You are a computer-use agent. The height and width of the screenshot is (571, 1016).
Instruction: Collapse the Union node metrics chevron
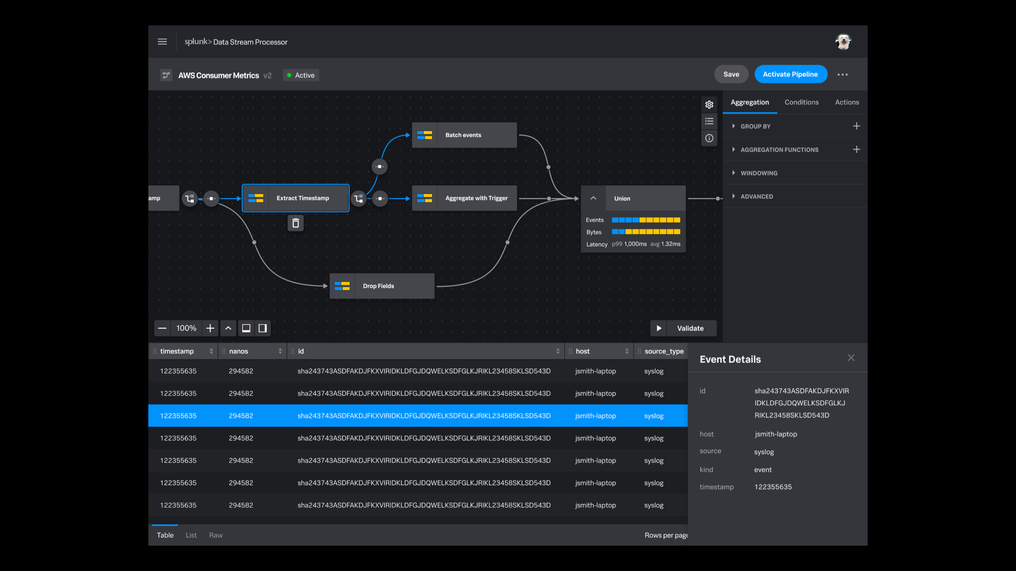point(593,198)
